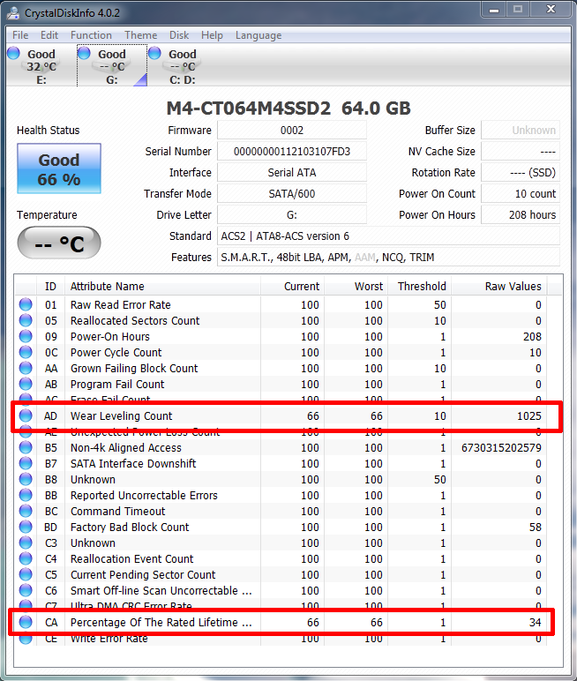This screenshot has height=681, width=577.
Task: Select the Percentage Of The Rated Lifetime name
Action: pyautogui.click(x=161, y=623)
